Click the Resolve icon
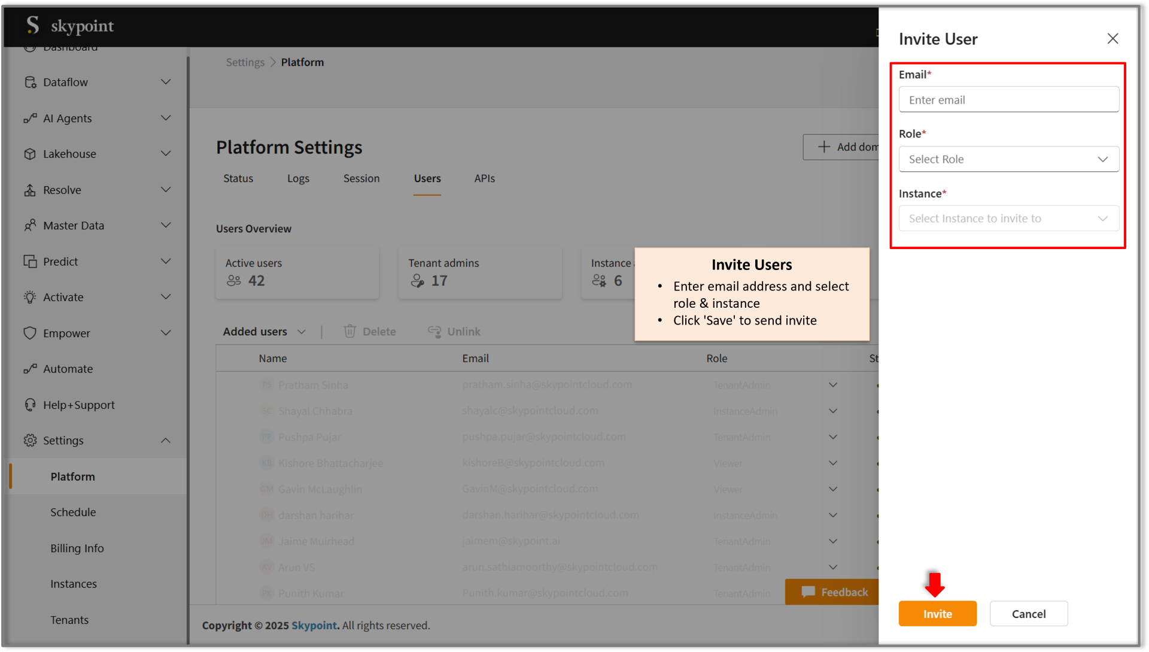 point(31,190)
